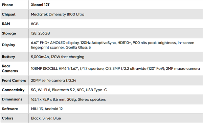
Task: Click the Black, Silver, Blue colors value
Action: pyautogui.click(x=46, y=118)
